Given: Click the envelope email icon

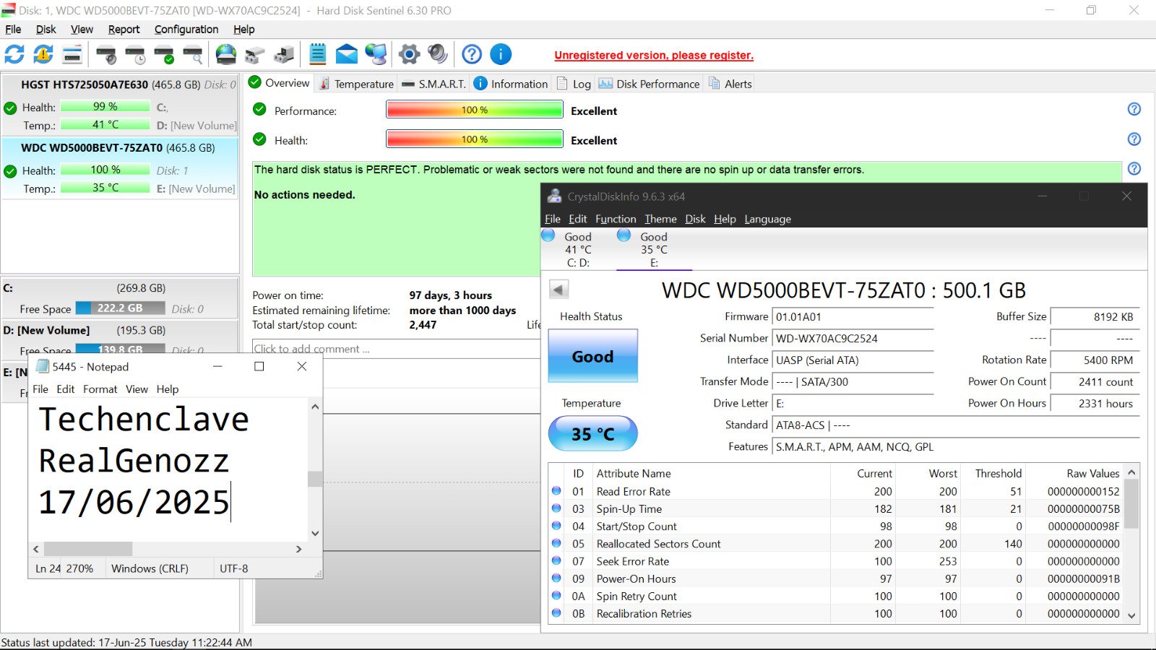Looking at the screenshot, I should coord(347,54).
